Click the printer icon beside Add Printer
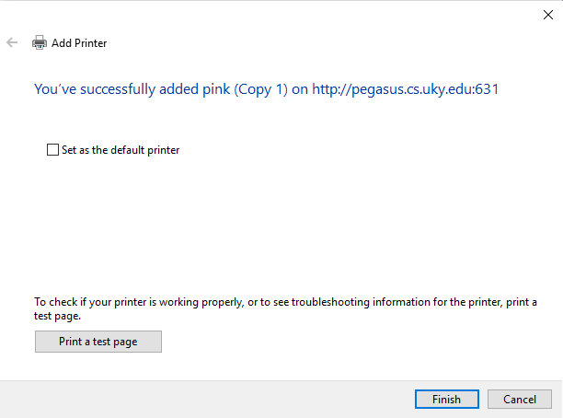This screenshot has height=418, width=563. pos(40,42)
